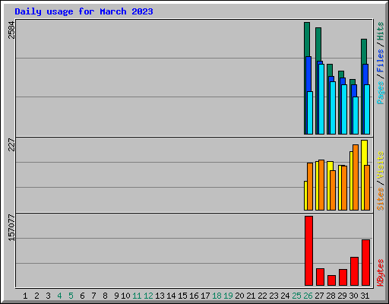The width and height of the screenshot is (389, 304).
Task: Click the orange 'Sites' legend label
Action: pos(380,199)
